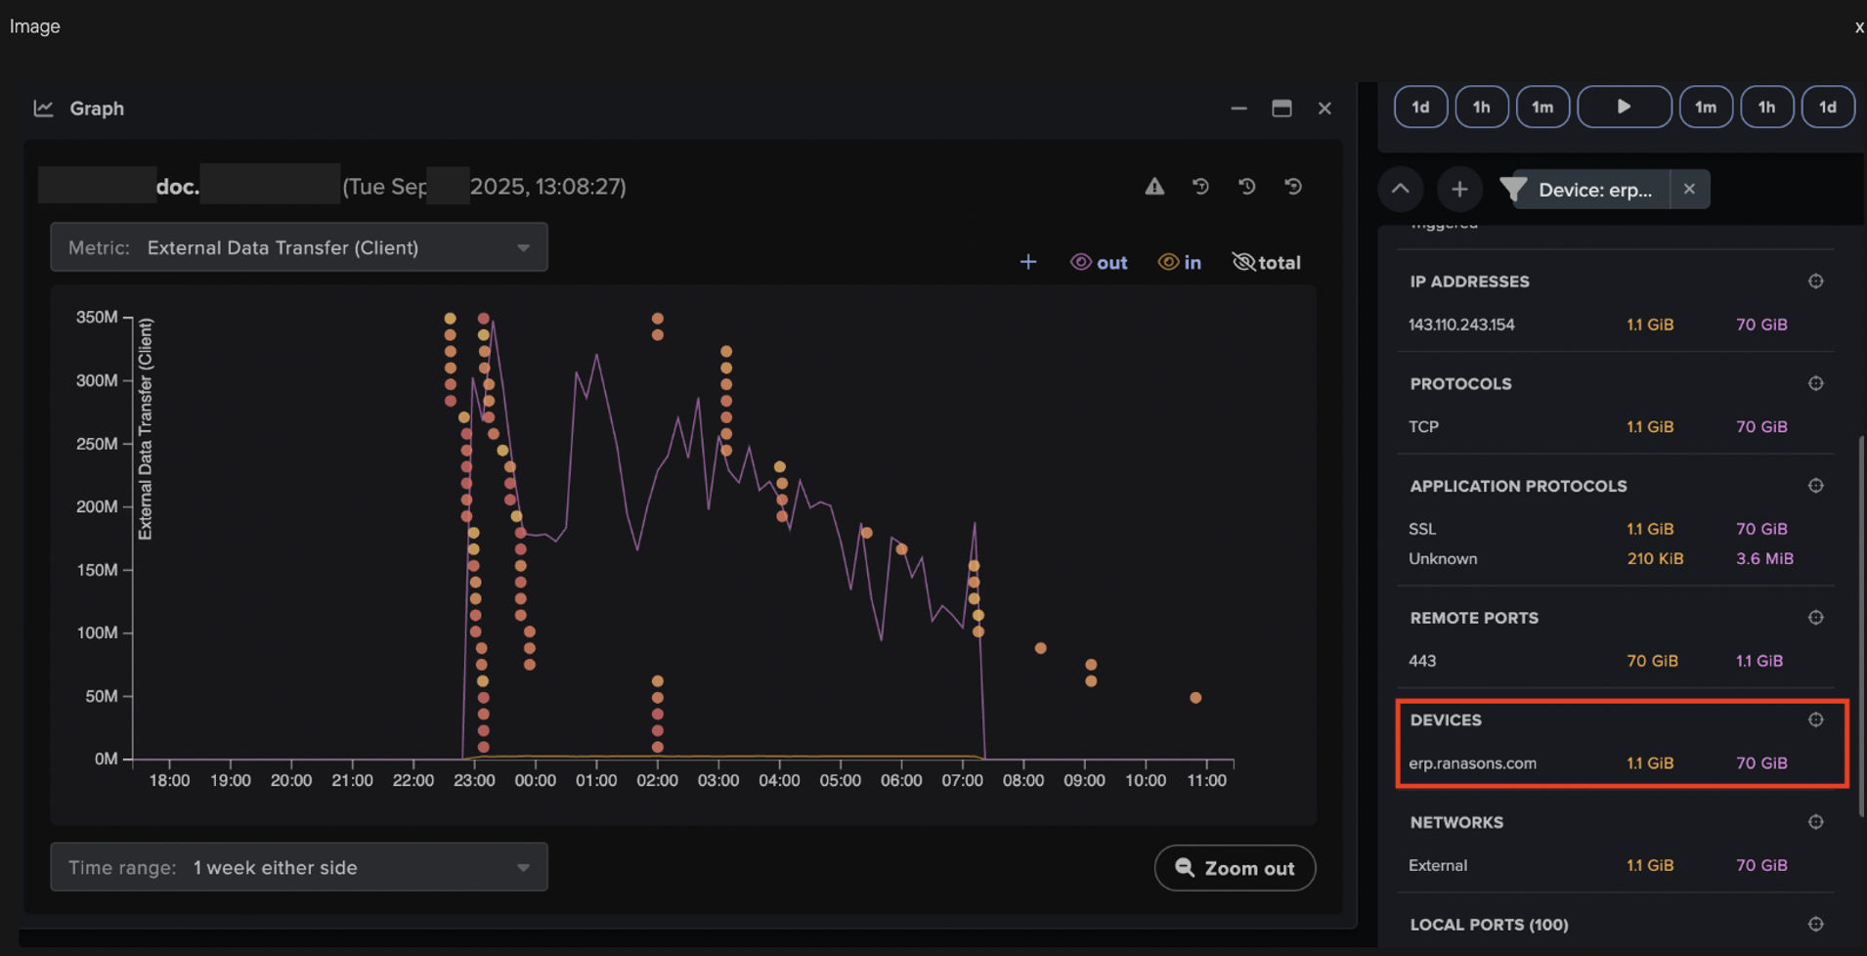Click the side panel vertical scrollbar
Image resolution: width=1867 pixels, height=956 pixels.
[x=1861, y=626]
